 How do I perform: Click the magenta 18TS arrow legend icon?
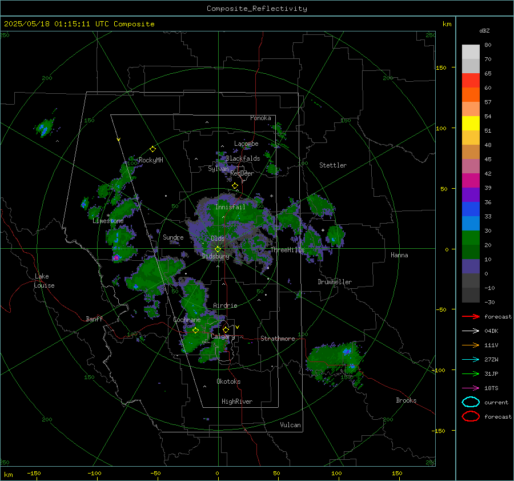coord(471,388)
